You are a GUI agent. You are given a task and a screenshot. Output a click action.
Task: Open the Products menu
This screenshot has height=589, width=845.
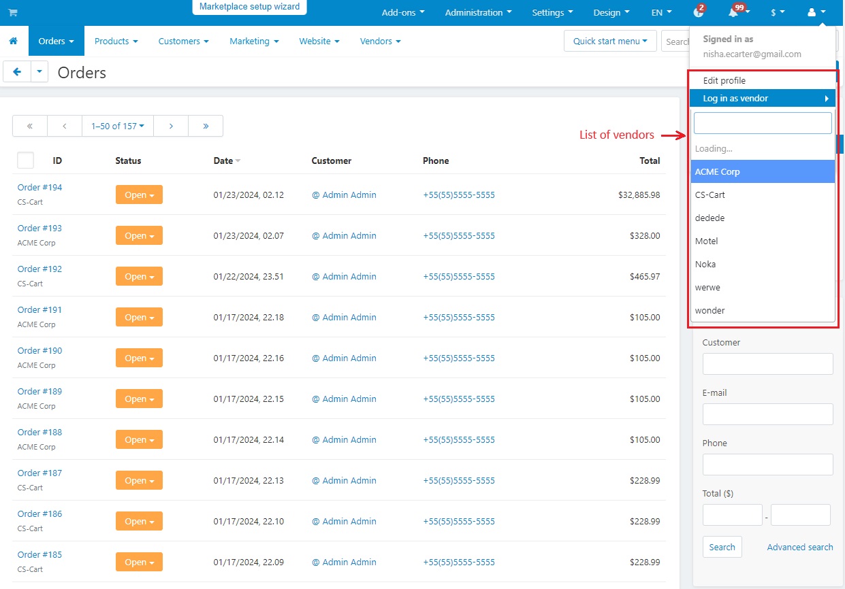[116, 41]
